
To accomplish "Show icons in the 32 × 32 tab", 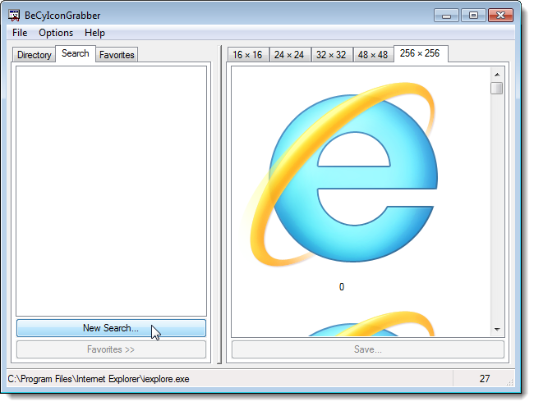I will pos(331,55).
